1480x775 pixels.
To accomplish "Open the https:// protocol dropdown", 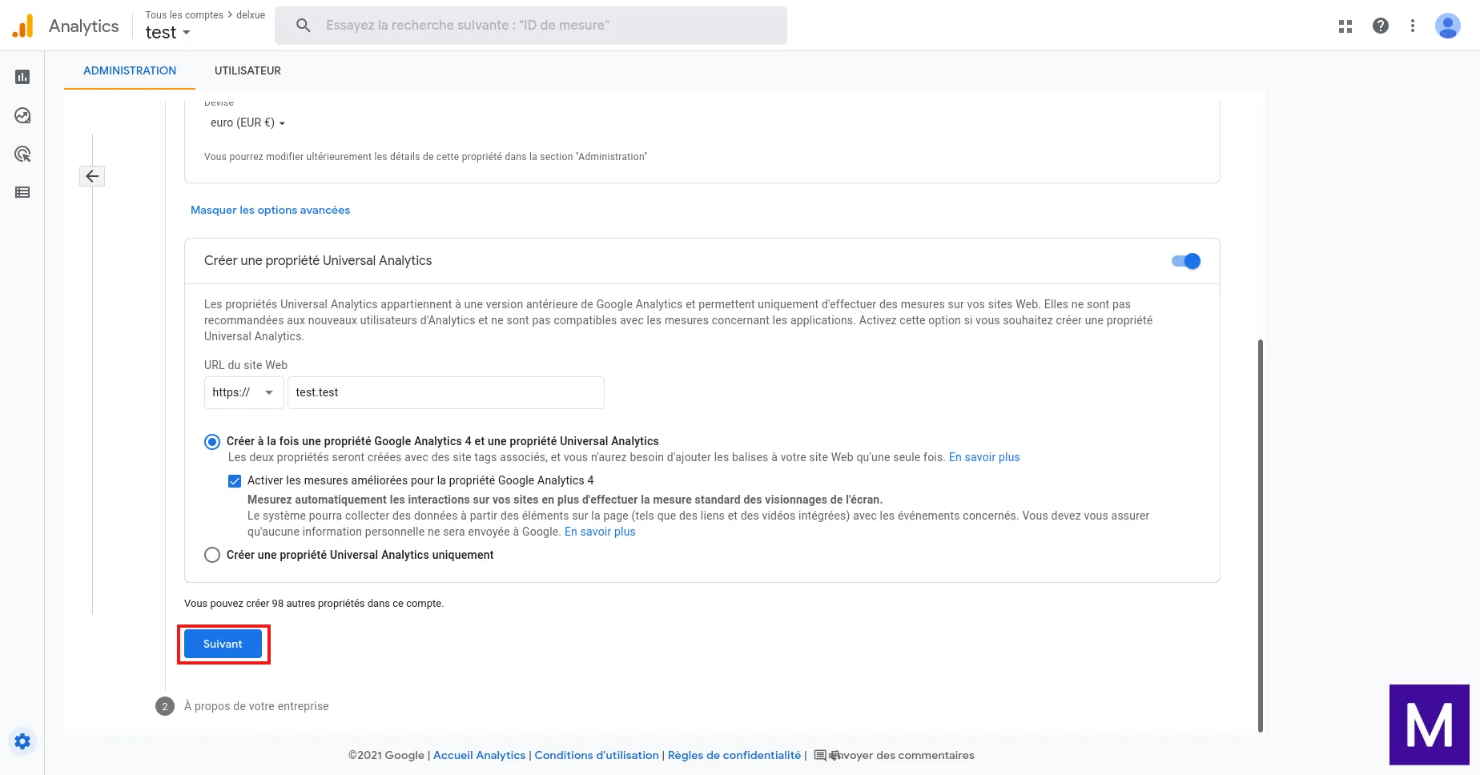I will [243, 392].
